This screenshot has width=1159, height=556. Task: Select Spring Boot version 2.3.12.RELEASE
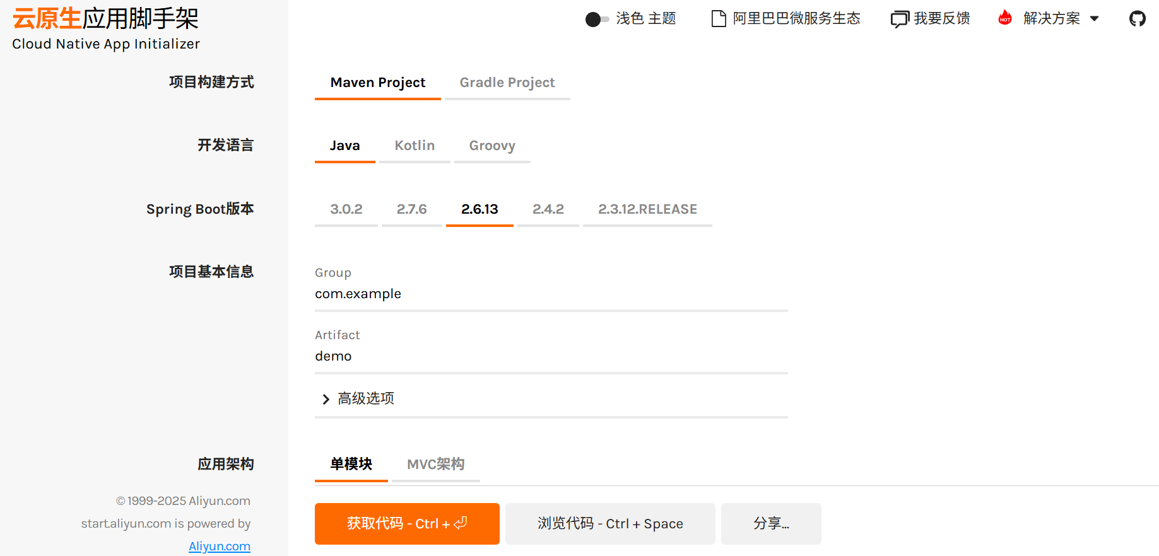[647, 209]
